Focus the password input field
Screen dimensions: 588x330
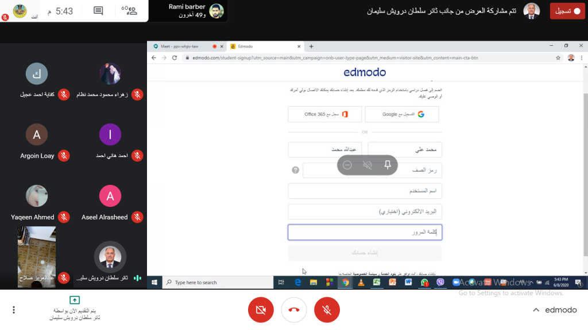pos(365,232)
